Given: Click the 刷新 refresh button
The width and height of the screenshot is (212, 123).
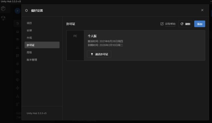Looking at the screenshot, I should [x=185, y=24].
